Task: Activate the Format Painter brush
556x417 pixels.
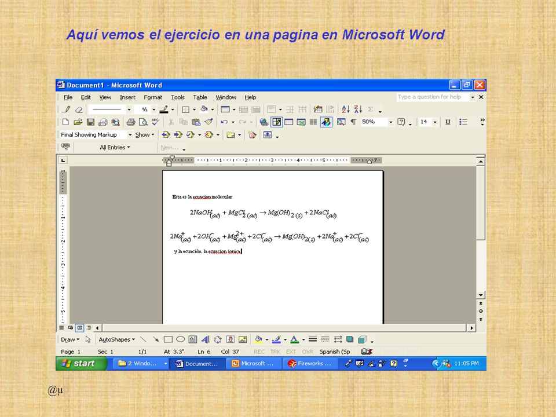Action: tap(209, 122)
